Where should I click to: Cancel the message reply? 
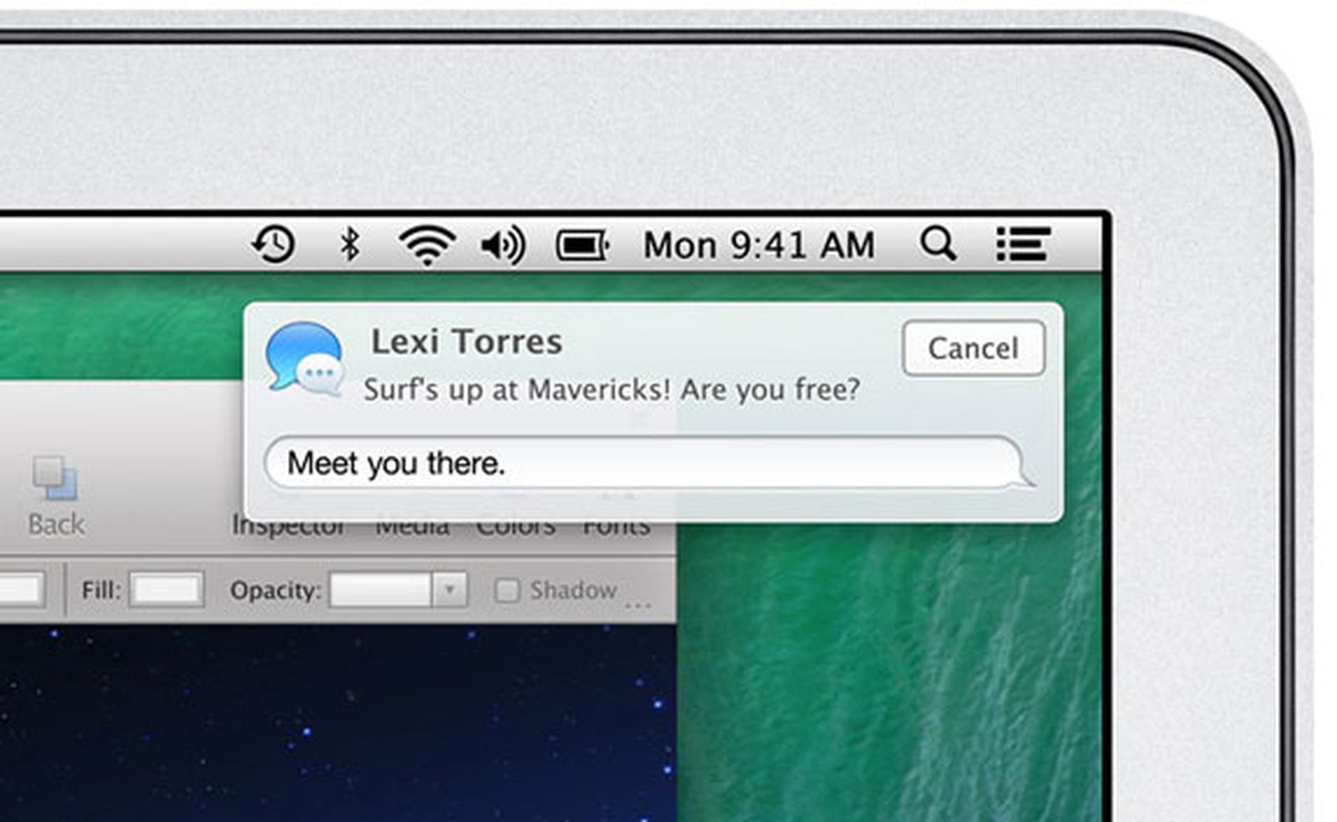[972, 349]
